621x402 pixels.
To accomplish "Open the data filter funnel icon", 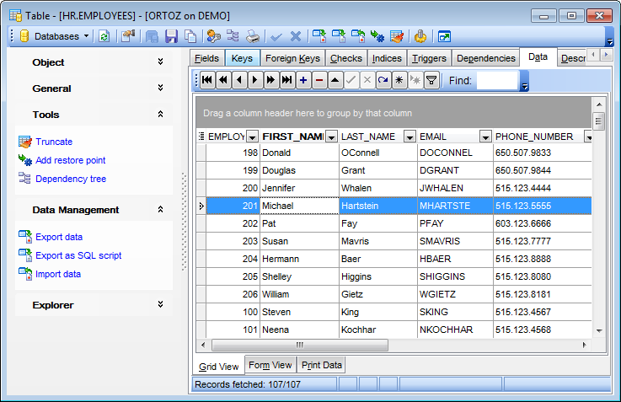I will (x=431, y=80).
